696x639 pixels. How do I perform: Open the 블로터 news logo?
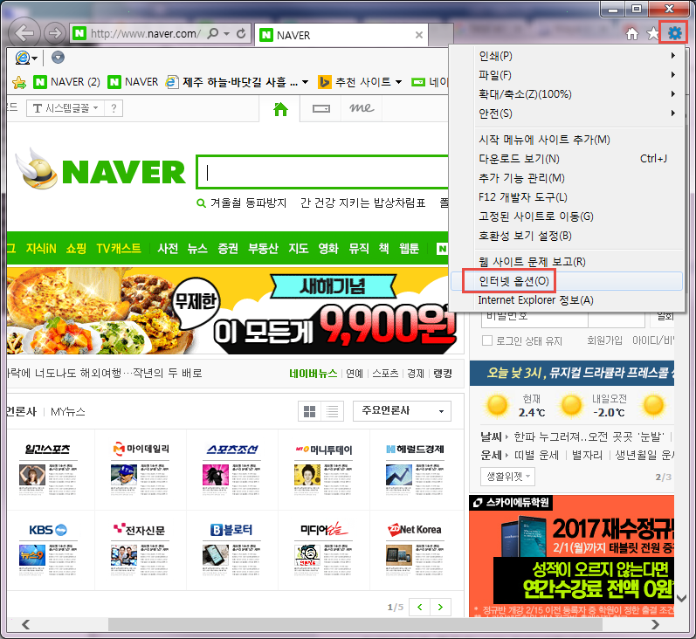point(231,529)
